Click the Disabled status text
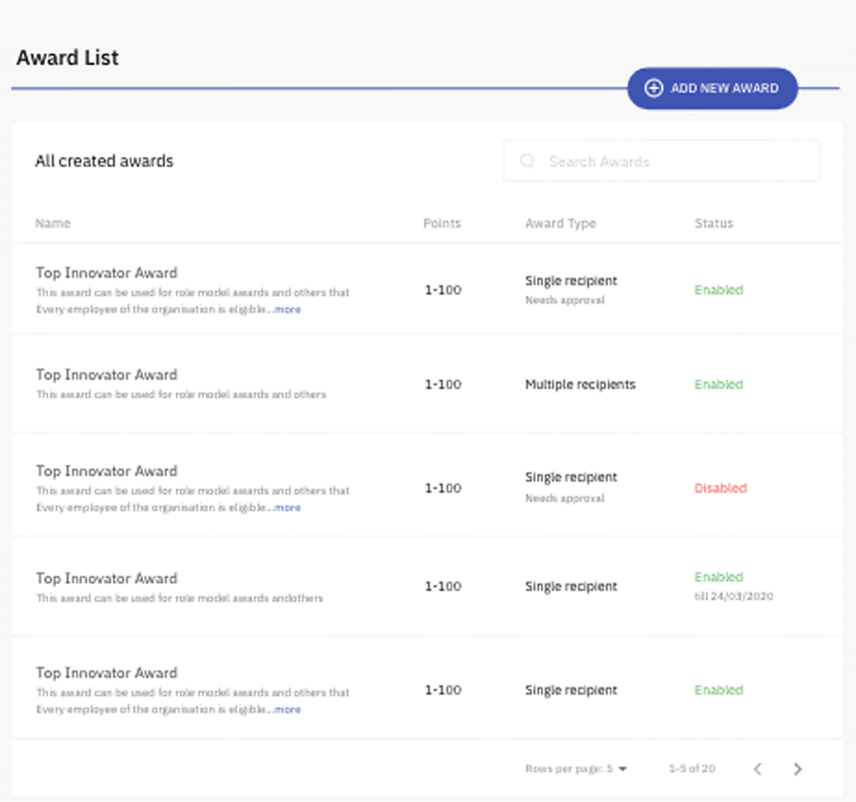Viewport: 856px width, 802px height. (x=721, y=488)
